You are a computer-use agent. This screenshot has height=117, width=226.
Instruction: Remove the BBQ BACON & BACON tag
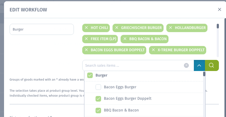tap(125, 39)
